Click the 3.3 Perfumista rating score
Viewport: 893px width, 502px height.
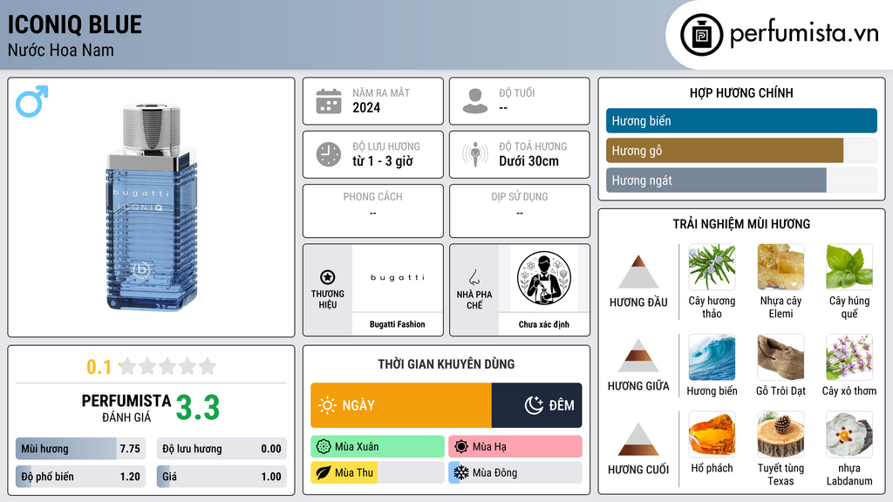pos(198,408)
